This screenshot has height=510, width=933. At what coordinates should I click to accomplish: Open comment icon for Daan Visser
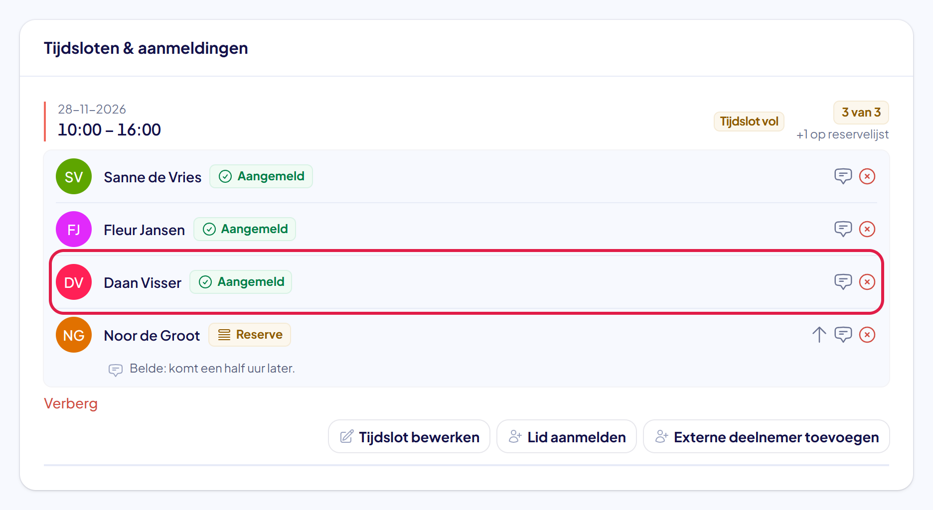pyautogui.click(x=843, y=282)
